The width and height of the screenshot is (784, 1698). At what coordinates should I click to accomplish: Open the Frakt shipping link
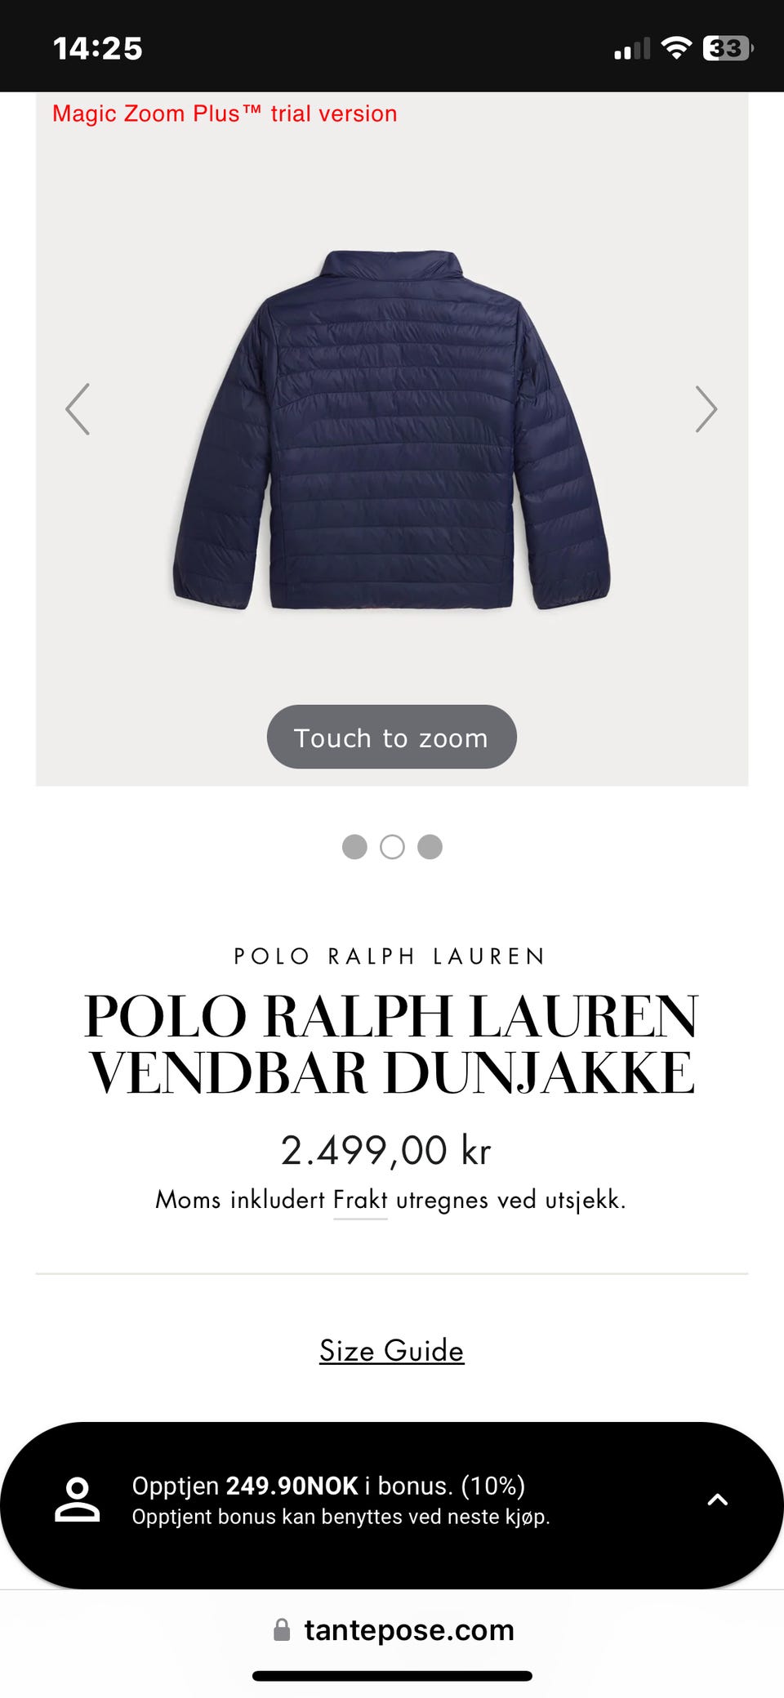pos(360,1200)
